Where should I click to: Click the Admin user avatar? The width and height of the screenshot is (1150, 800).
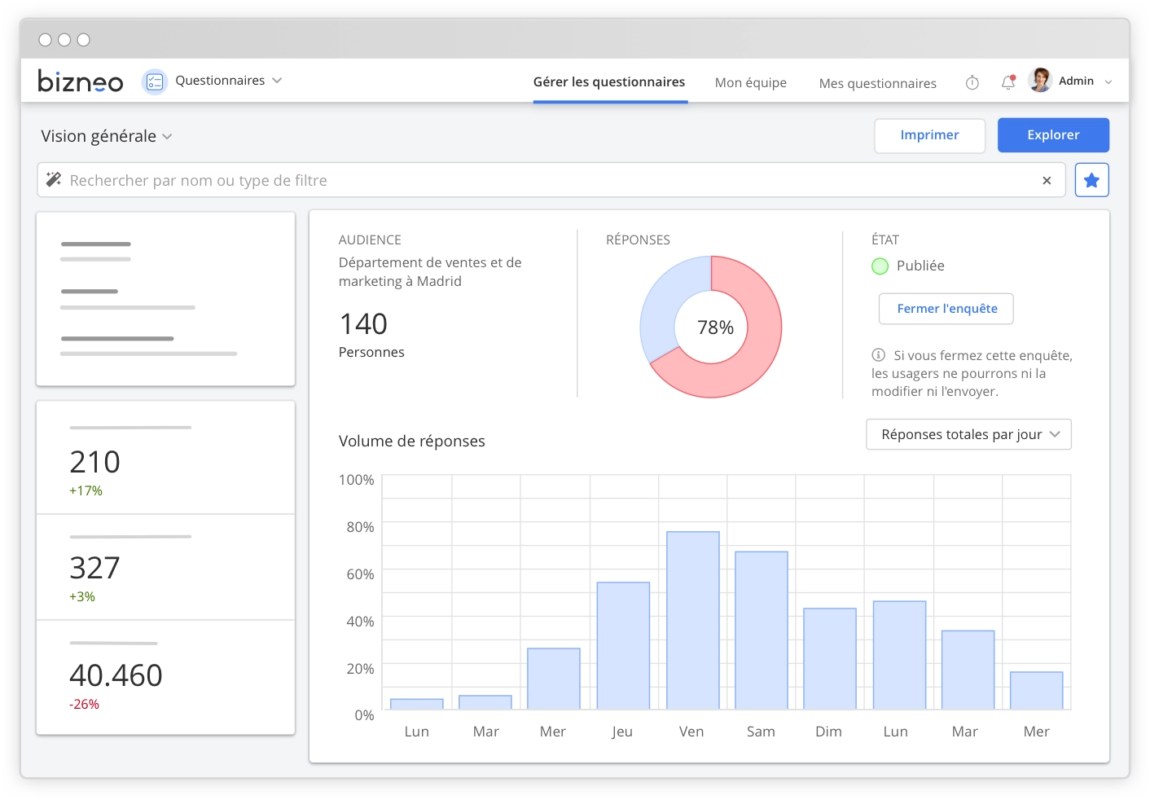click(x=1040, y=80)
